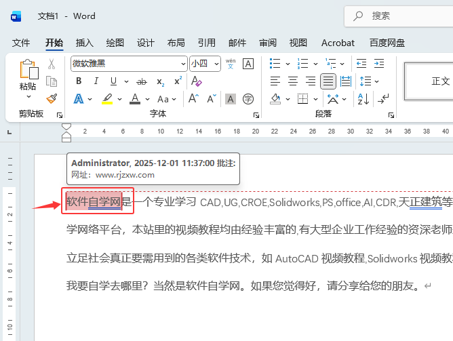Switch to the 百度网盘 tab
This screenshot has width=453, height=341.
point(387,43)
